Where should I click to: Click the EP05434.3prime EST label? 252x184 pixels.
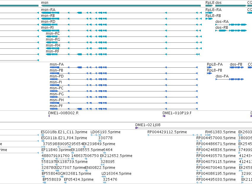coord(79,180)
